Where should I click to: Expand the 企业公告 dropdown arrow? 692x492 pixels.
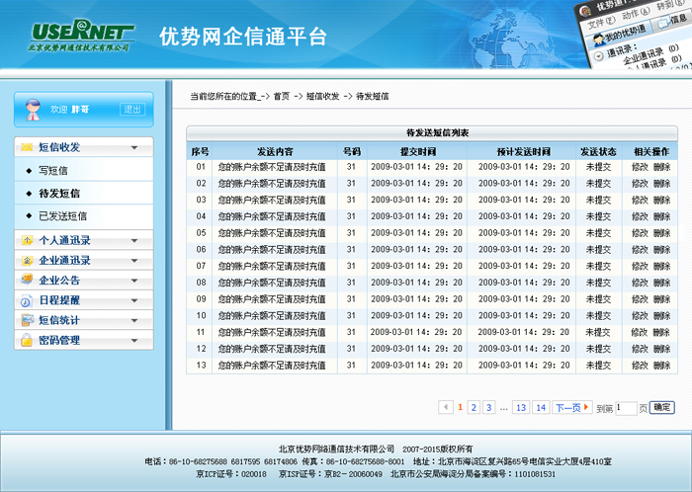point(134,281)
